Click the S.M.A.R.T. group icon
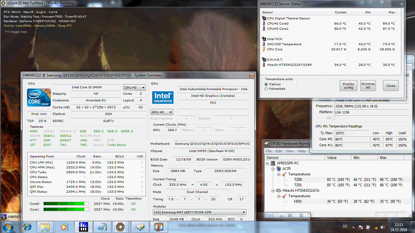415x233 pixels. [264, 59]
